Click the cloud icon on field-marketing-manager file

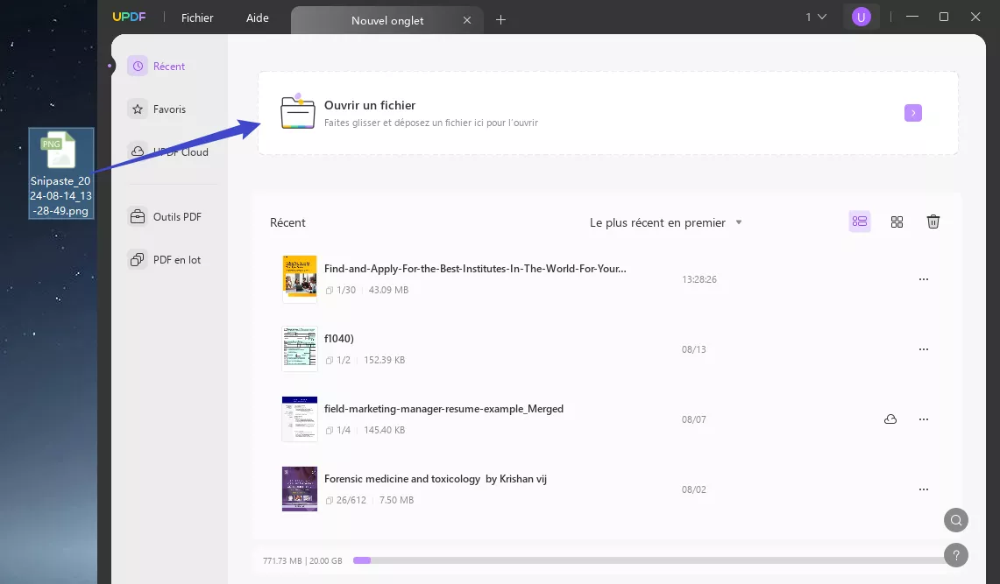point(890,419)
